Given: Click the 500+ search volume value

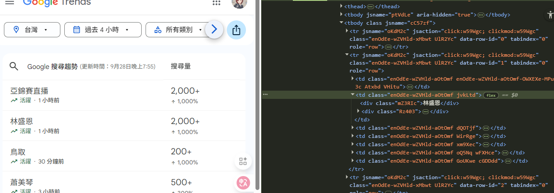Looking at the screenshot, I should coord(181,182).
